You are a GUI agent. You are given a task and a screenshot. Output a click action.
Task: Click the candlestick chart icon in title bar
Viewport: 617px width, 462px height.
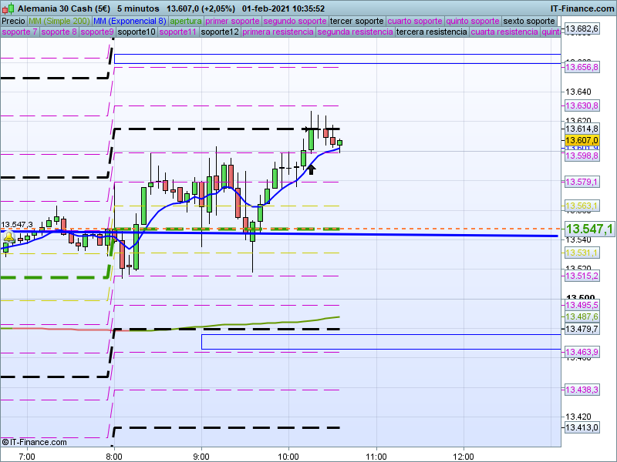8,8
